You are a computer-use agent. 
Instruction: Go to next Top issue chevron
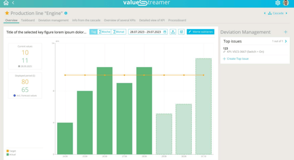pos(286,41)
